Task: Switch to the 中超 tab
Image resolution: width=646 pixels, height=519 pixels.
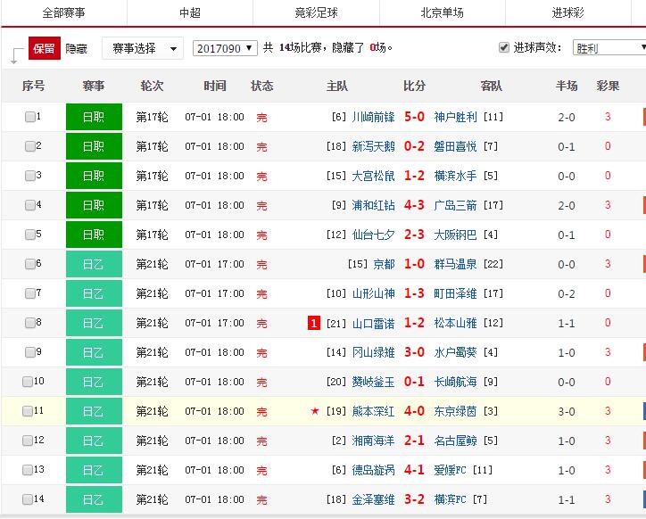Action: tap(190, 13)
